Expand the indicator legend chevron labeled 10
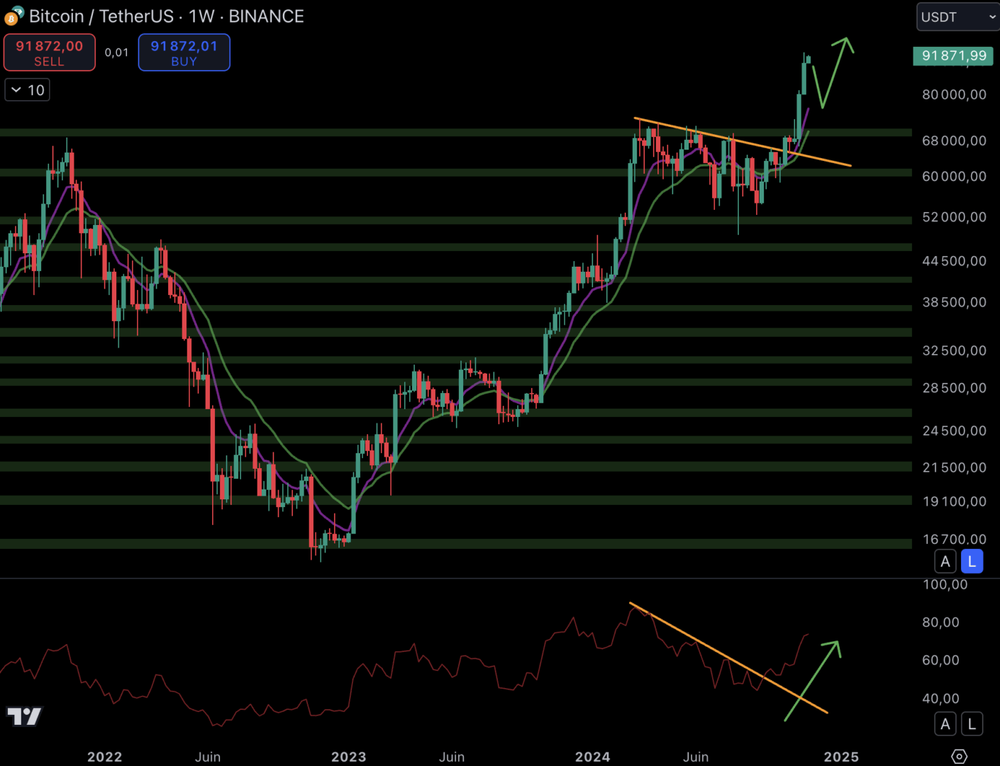The image size is (1000, 766). [x=28, y=90]
